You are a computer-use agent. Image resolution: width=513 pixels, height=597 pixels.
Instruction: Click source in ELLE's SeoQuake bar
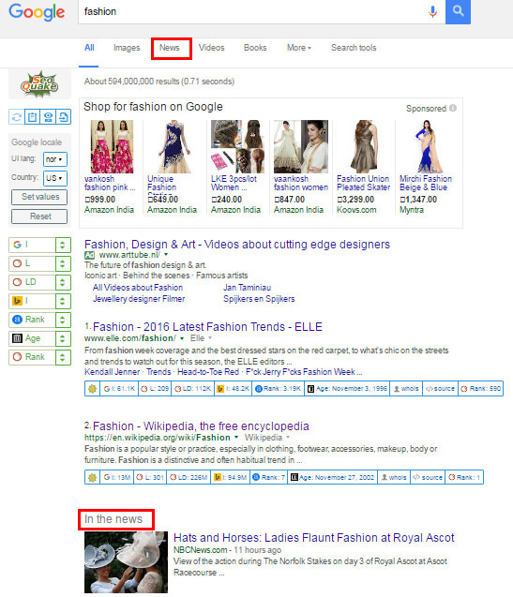pos(440,389)
